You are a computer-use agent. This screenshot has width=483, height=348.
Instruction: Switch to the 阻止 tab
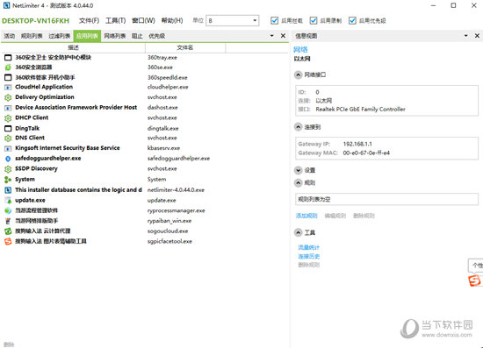pos(137,36)
